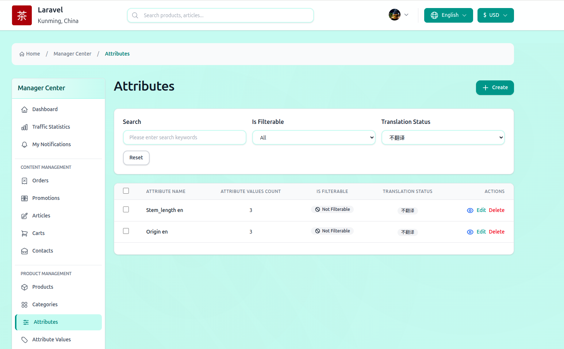This screenshot has height=349, width=564.
Task: Click the Attributes breadcrumb
Action: (117, 54)
